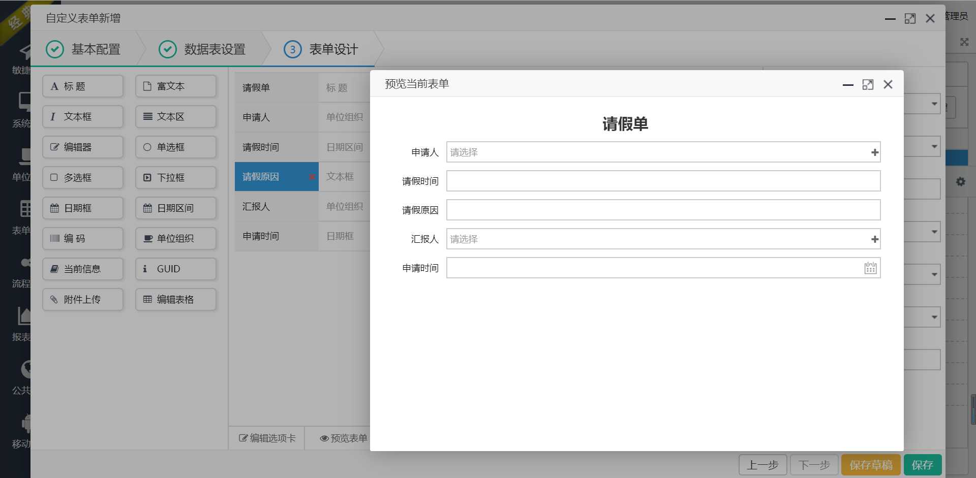Go to the 数据表设置 step tab
The image size is (976, 478).
pos(202,49)
